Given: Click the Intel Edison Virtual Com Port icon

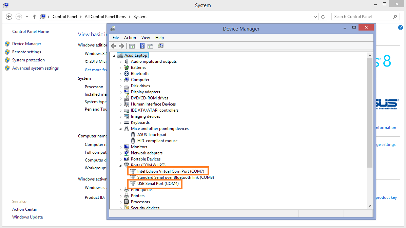Looking at the screenshot, I should (x=133, y=171).
